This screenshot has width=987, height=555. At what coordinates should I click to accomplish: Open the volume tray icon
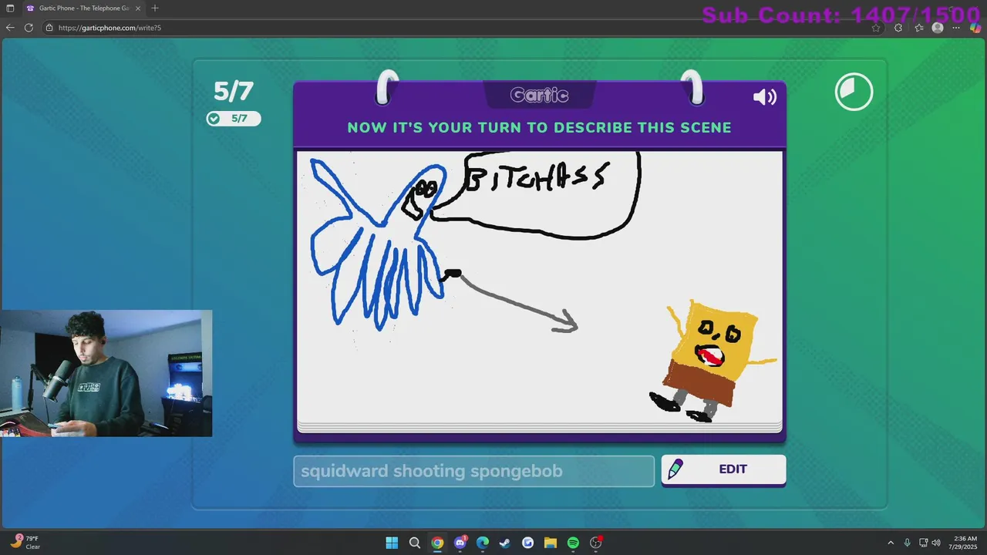[x=936, y=543]
